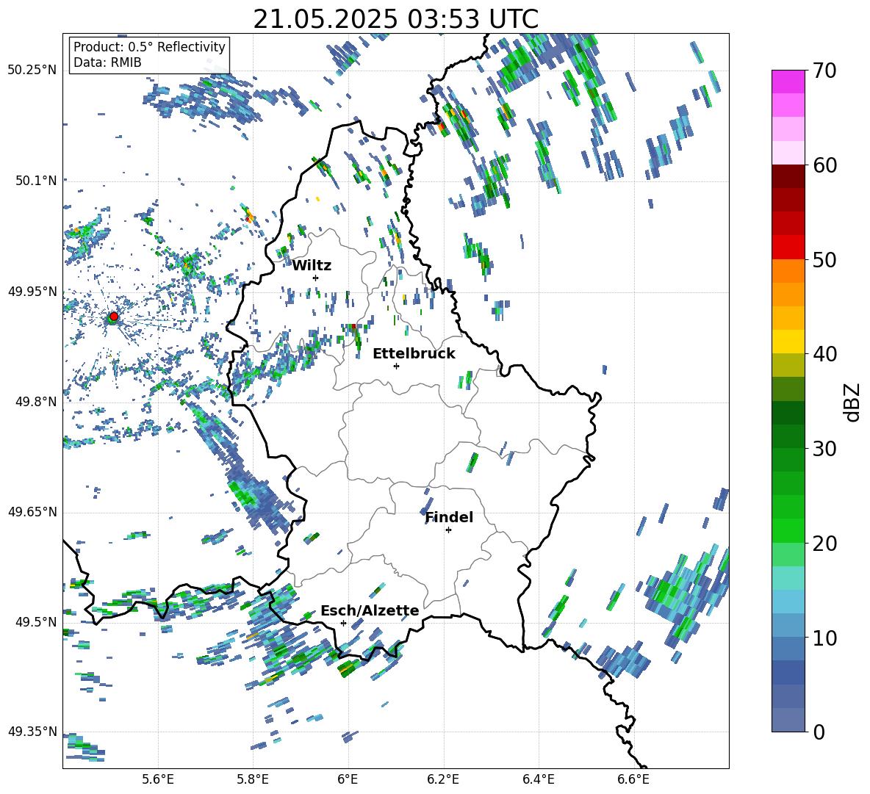Pick the magenta top colorbar swatch

pos(788,82)
